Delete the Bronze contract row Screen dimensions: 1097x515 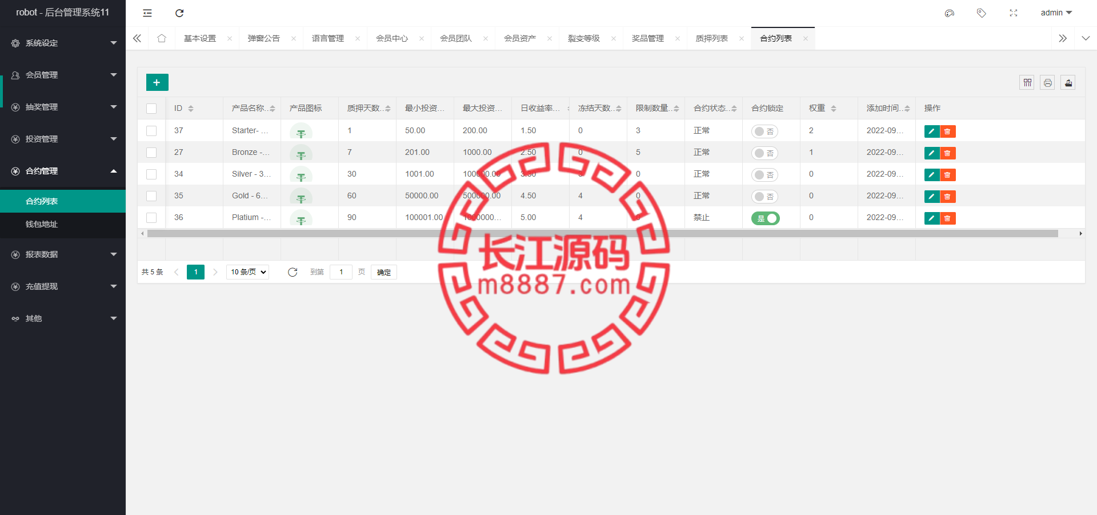(948, 153)
